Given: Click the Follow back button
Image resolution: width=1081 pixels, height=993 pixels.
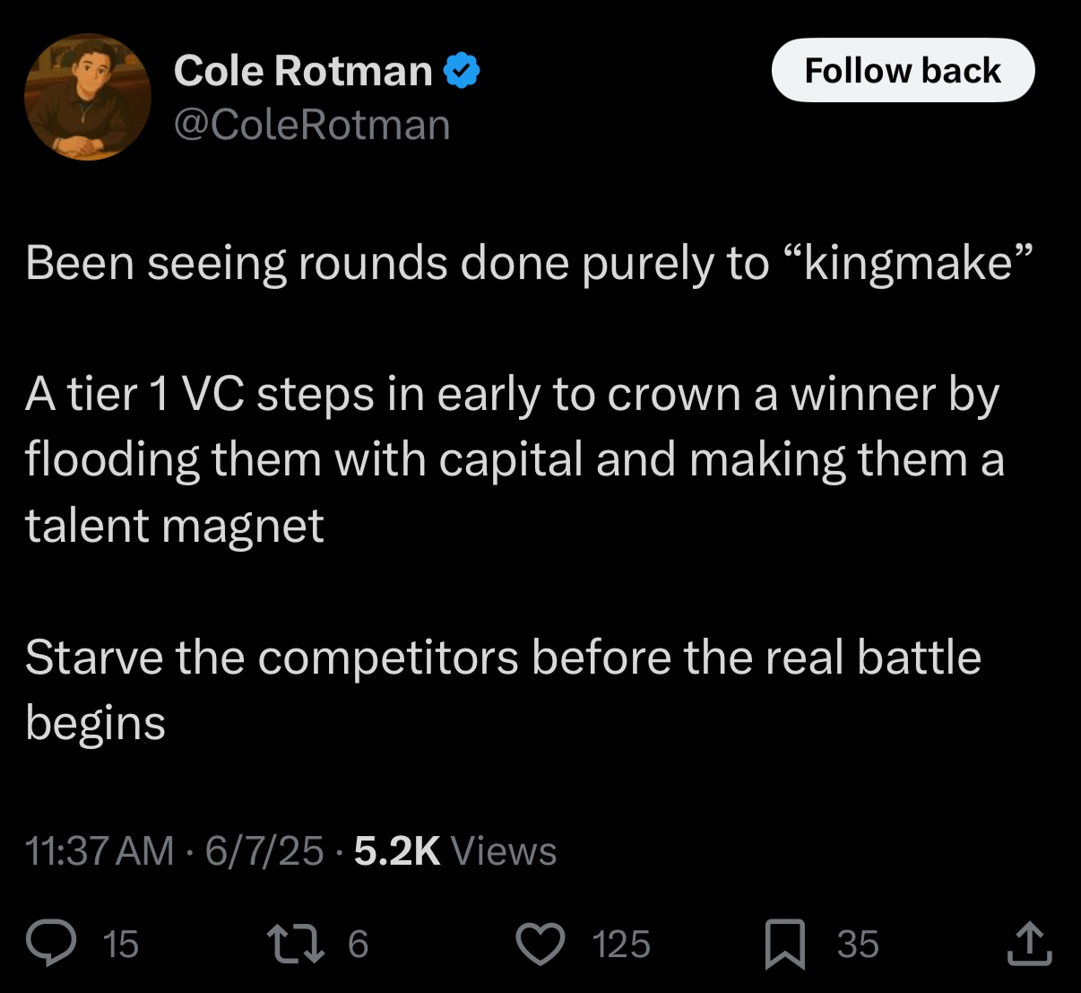Looking at the screenshot, I should 903,70.
